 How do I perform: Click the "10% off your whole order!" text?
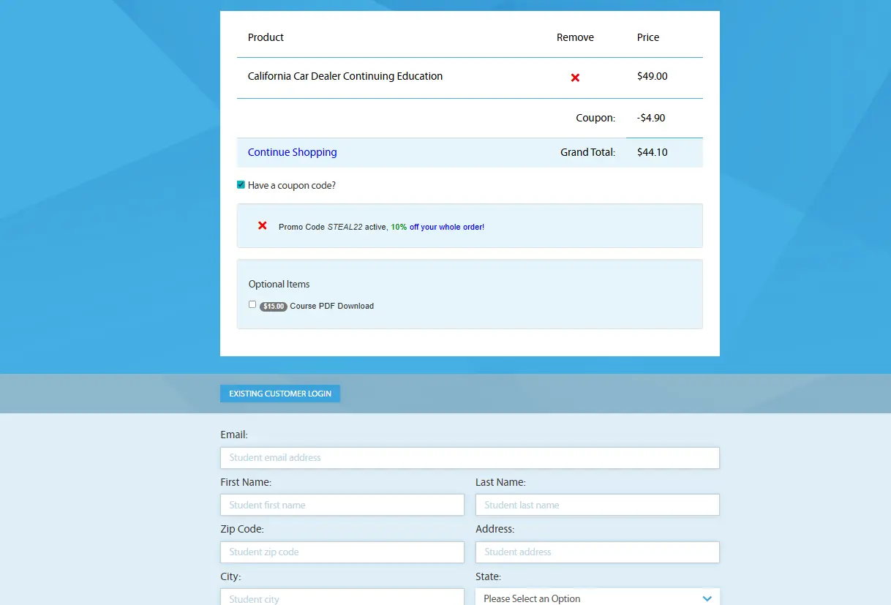pos(437,227)
